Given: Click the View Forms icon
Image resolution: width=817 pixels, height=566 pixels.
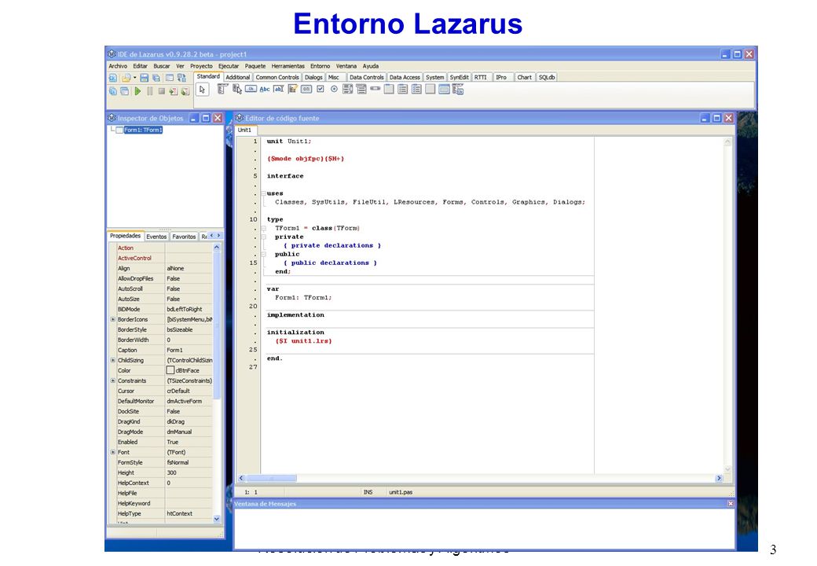Looking at the screenshot, I should pyautogui.click(x=125, y=91).
